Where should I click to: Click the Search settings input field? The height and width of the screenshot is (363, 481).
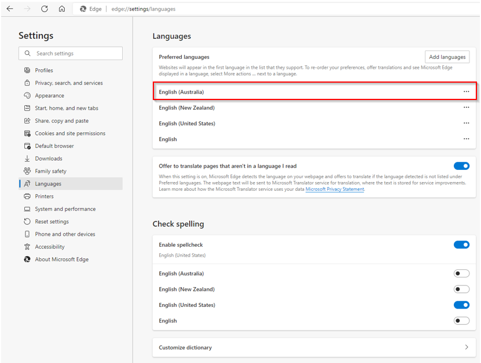click(x=71, y=53)
